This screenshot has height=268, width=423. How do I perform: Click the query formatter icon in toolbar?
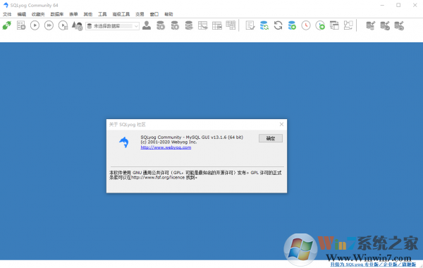(250, 25)
